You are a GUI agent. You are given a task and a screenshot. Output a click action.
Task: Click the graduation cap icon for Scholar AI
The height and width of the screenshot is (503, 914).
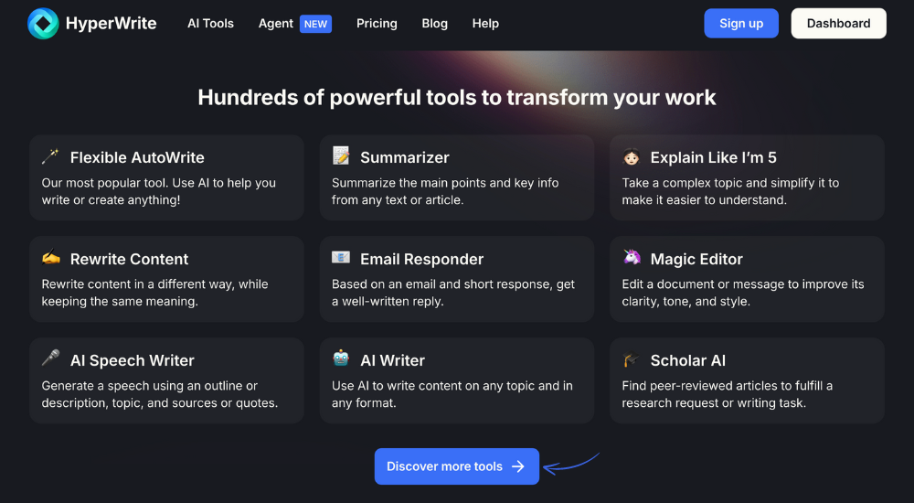tap(632, 359)
